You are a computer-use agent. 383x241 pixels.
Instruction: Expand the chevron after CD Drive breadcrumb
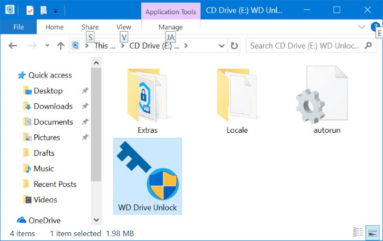coord(186,45)
